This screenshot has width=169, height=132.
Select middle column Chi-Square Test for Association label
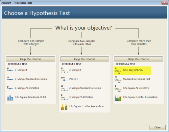point(87,106)
